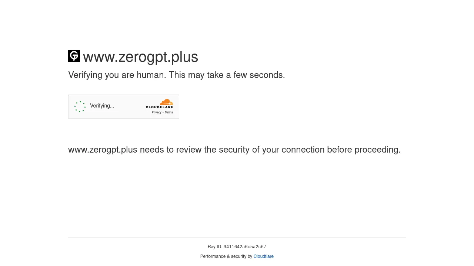Click the Cloudflare challenge widget card
This screenshot has height=266, width=474.
click(x=123, y=106)
